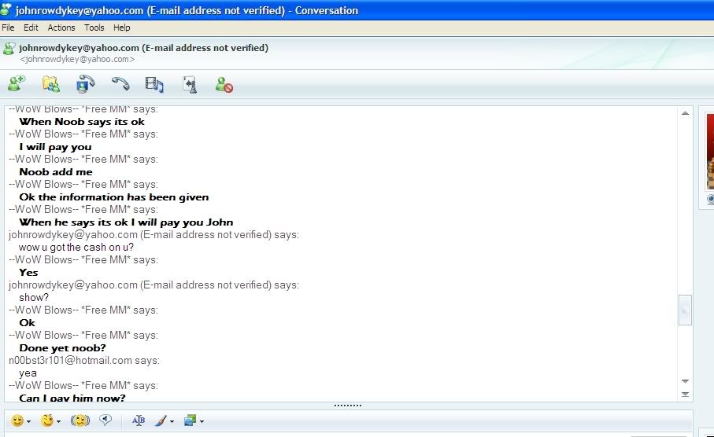714x437 pixels.
Task: Choose a background with the pictures icon
Action: click(191, 420)
